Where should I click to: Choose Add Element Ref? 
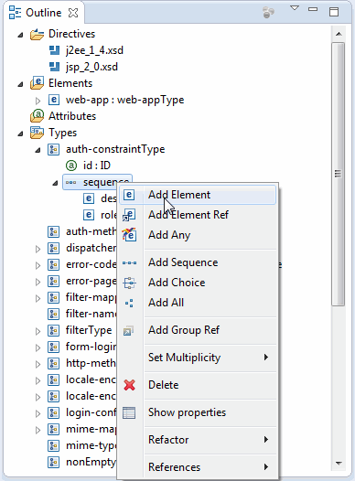pos(198,215)
